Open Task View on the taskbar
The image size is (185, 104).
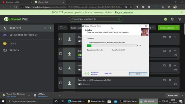(x=63, y=101)
